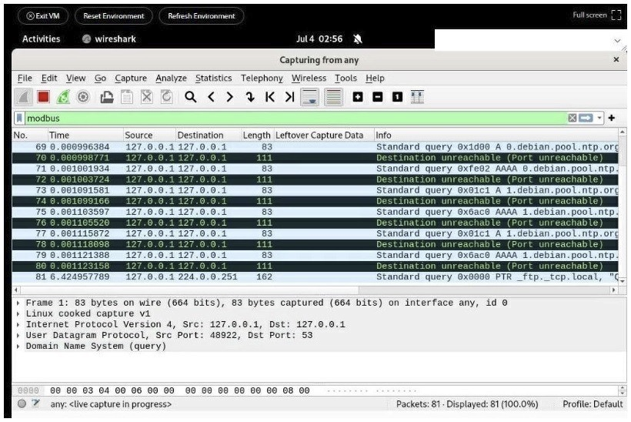Expand Linux cooked capture v1
This screenshot has height=422, width=631.
click(x=18, y=313)
